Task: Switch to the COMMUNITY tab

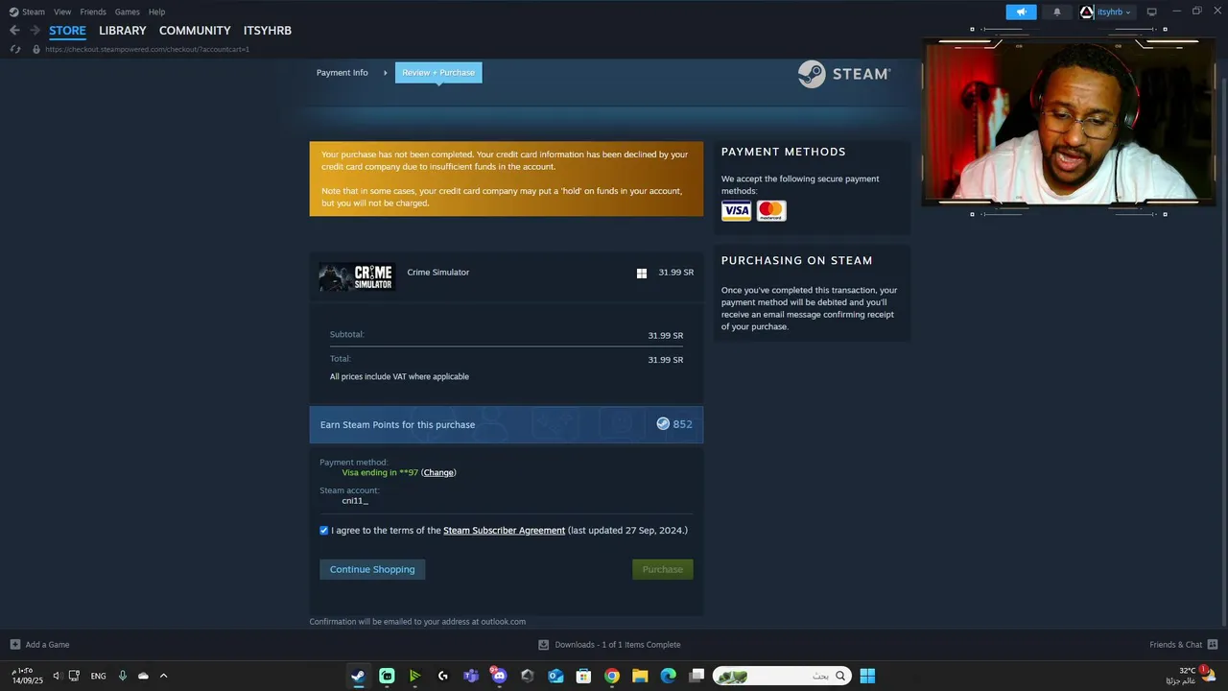Action: pyautogui.click(x=195, y=31)
